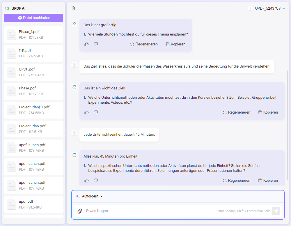Open 1111.pdf from the file list
The image size is (291, 226).
(33, 53)
